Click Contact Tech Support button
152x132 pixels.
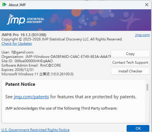click(130, 63)
